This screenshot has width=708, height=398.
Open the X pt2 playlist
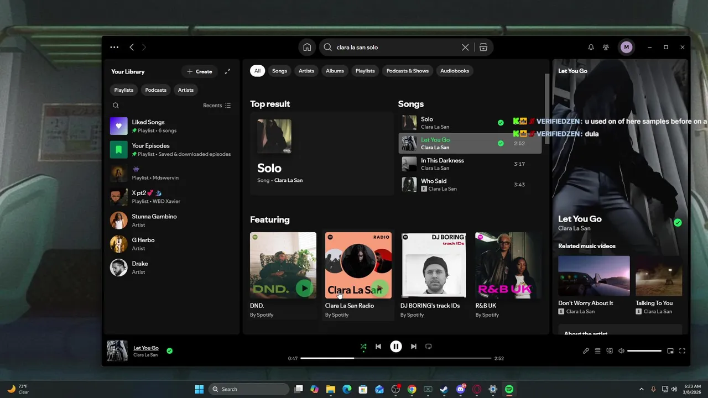point(172,197)
